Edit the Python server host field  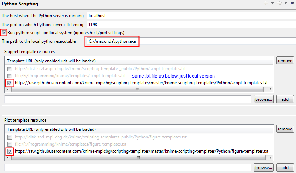(191, 16)
